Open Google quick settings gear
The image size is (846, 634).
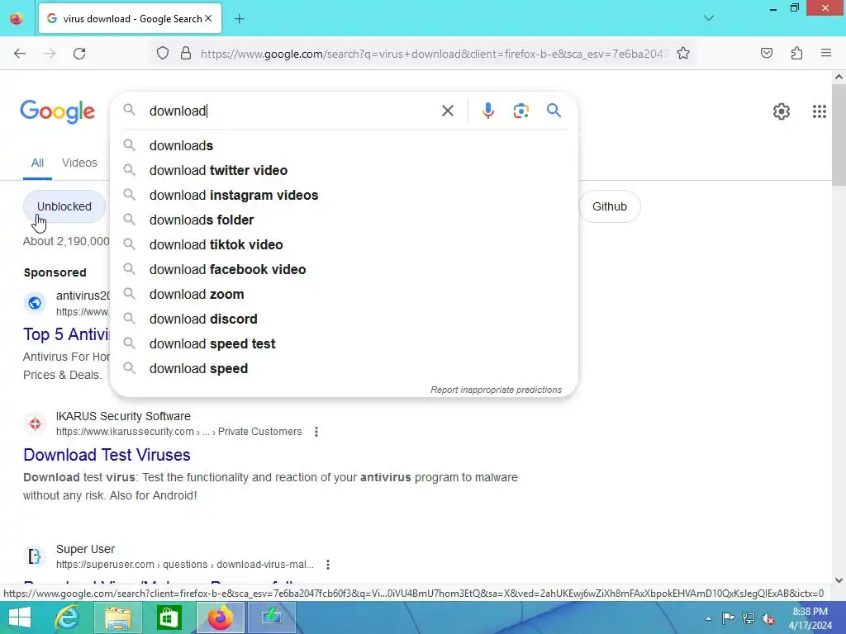point(781,111)
